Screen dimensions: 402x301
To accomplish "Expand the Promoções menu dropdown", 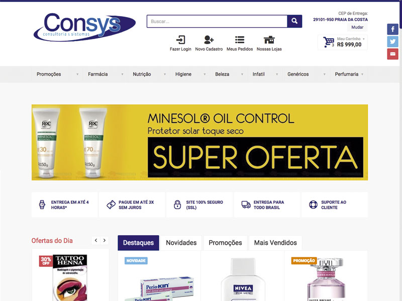I will point(77,74).
